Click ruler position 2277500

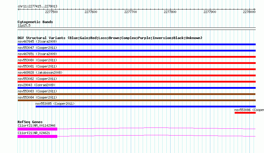click(x=51, y=12)
